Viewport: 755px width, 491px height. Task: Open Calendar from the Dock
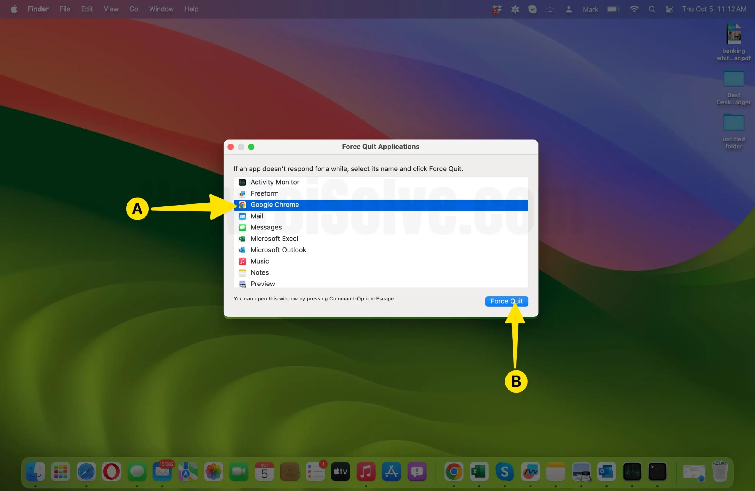[x=264, y=472]
